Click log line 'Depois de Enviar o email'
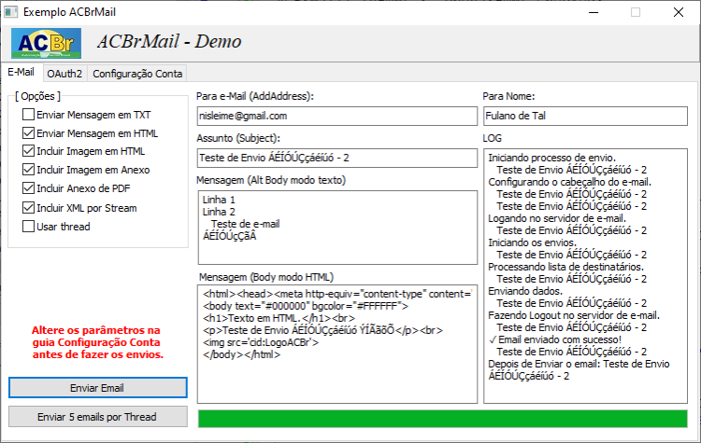The image size is (701, 443). (x=579, y=370)
